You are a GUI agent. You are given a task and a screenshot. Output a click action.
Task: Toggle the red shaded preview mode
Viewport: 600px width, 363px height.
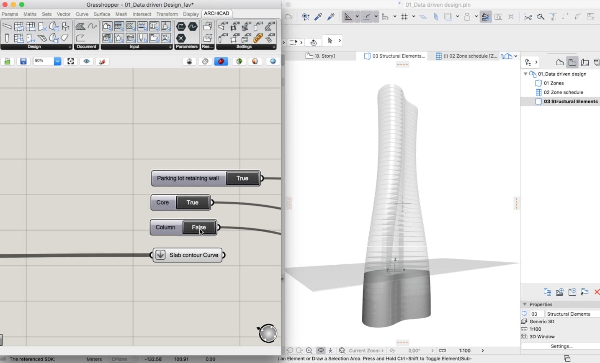[221, 61]
